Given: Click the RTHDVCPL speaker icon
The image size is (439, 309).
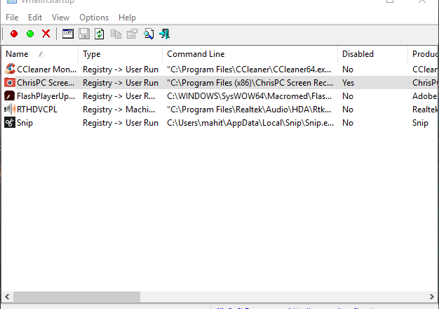Looking at the screenshot, I should pyautogui.click(x=10, y=109).
